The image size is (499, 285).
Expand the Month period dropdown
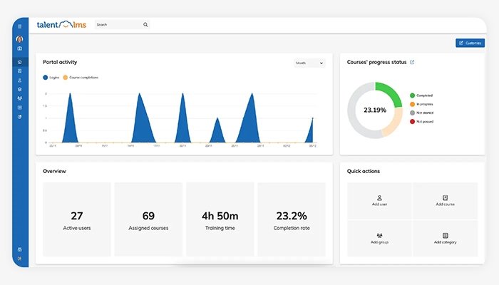coord(309,63)
